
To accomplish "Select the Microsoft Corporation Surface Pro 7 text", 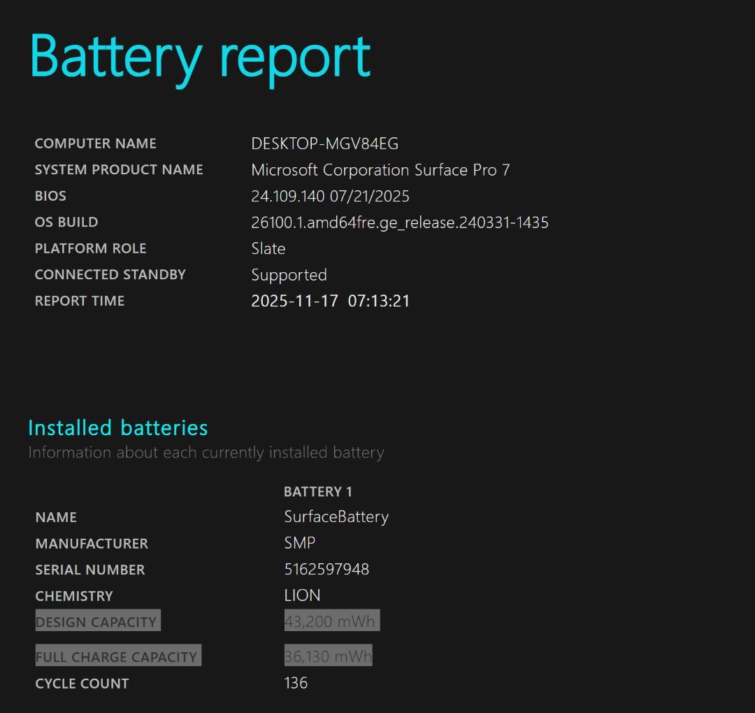I will pos(380,170).
